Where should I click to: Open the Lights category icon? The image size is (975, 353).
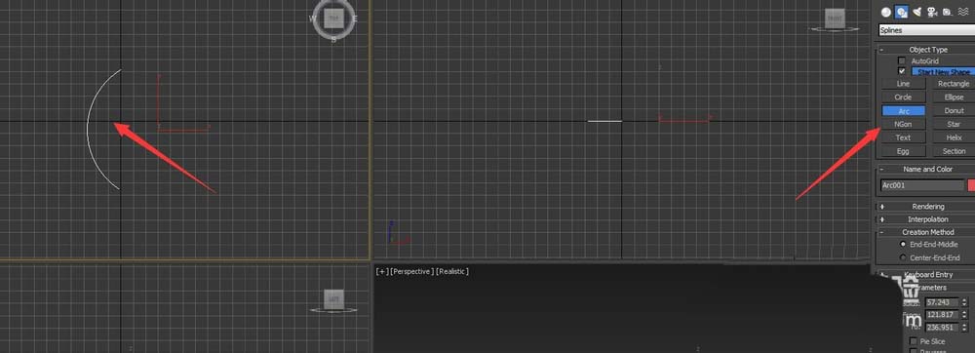[x=916, y=12]
